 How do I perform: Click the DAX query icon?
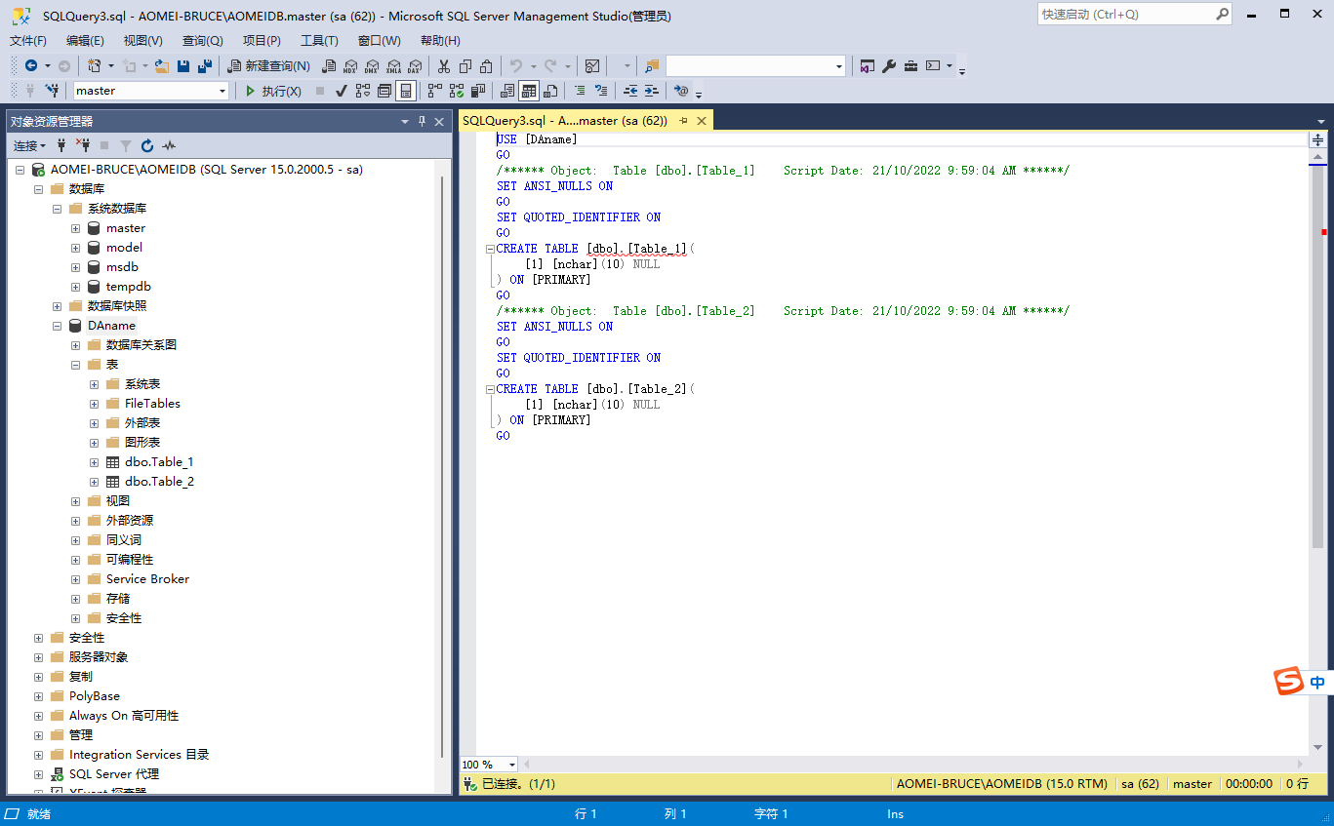415,65
